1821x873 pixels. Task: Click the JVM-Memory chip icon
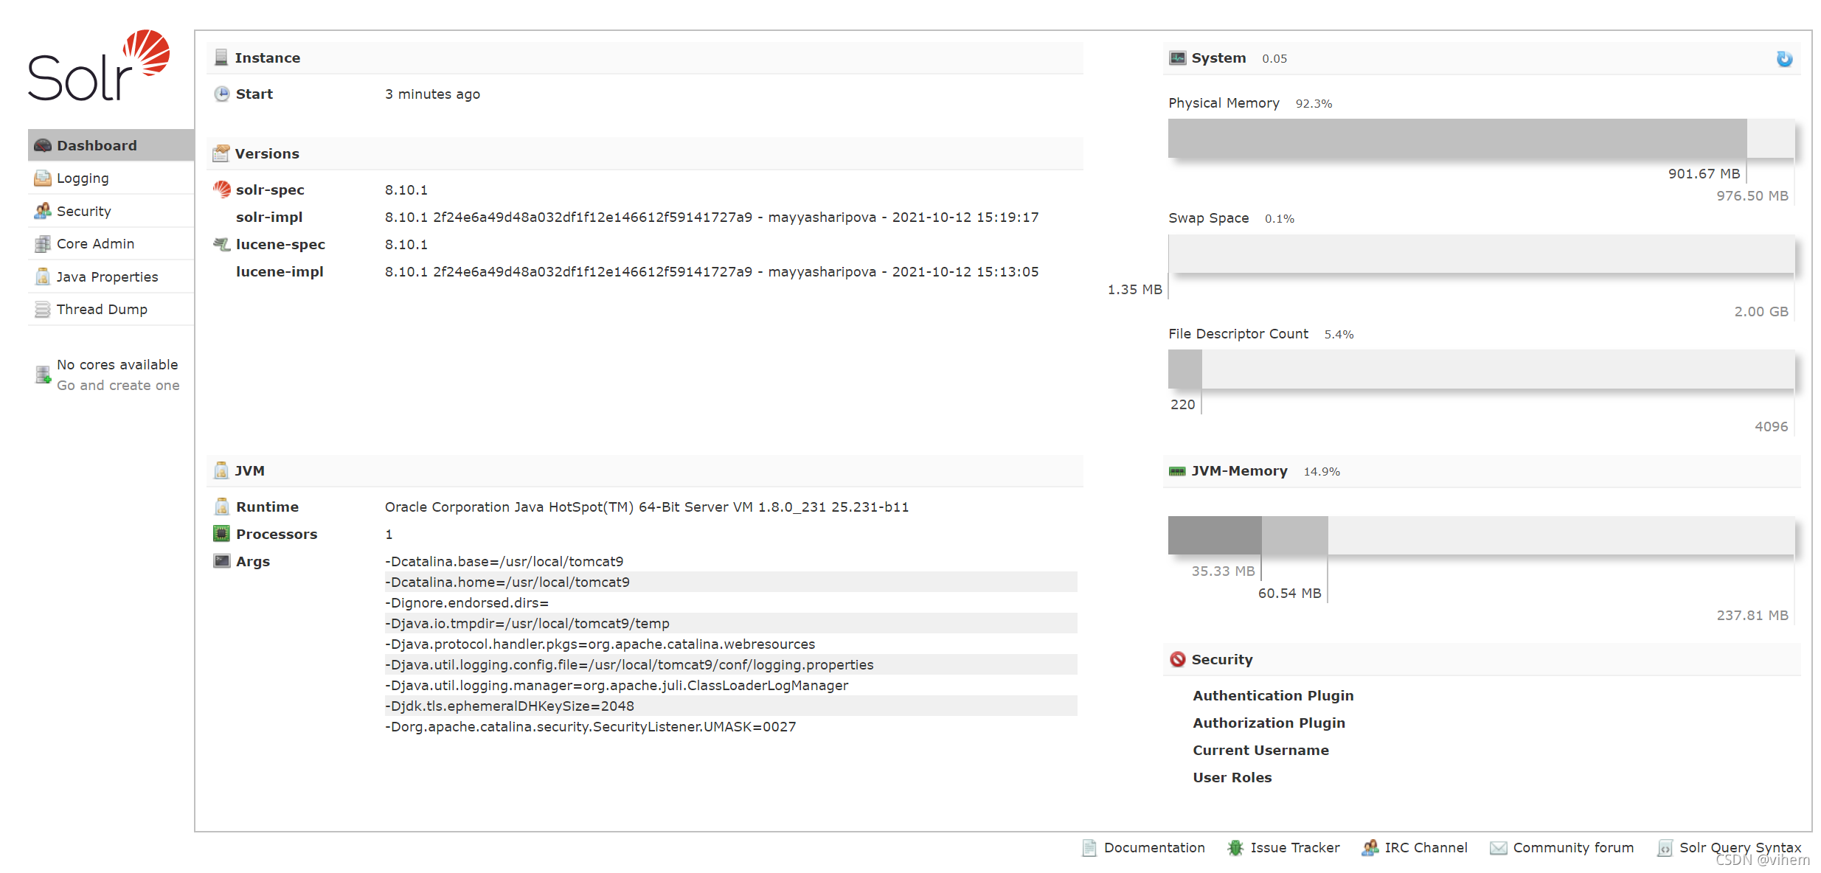click(1178, 471)
